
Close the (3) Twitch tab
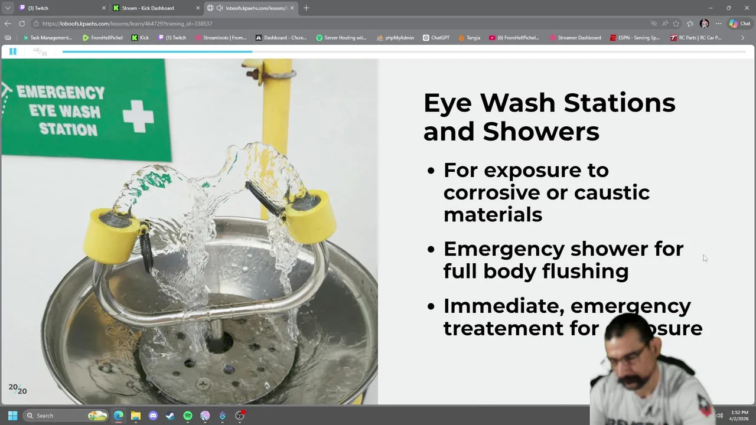tap(104, 8)
